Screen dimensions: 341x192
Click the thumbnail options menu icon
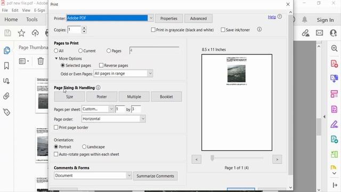click(23, 61)
